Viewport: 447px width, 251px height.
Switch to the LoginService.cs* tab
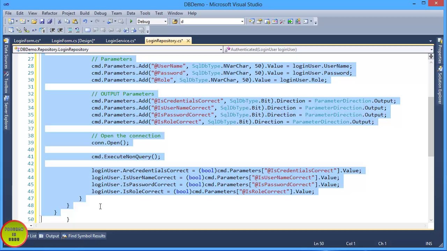(121, 41)
